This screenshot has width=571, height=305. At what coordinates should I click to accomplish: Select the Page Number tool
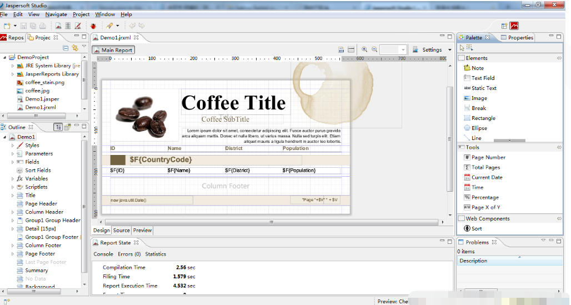488,158
